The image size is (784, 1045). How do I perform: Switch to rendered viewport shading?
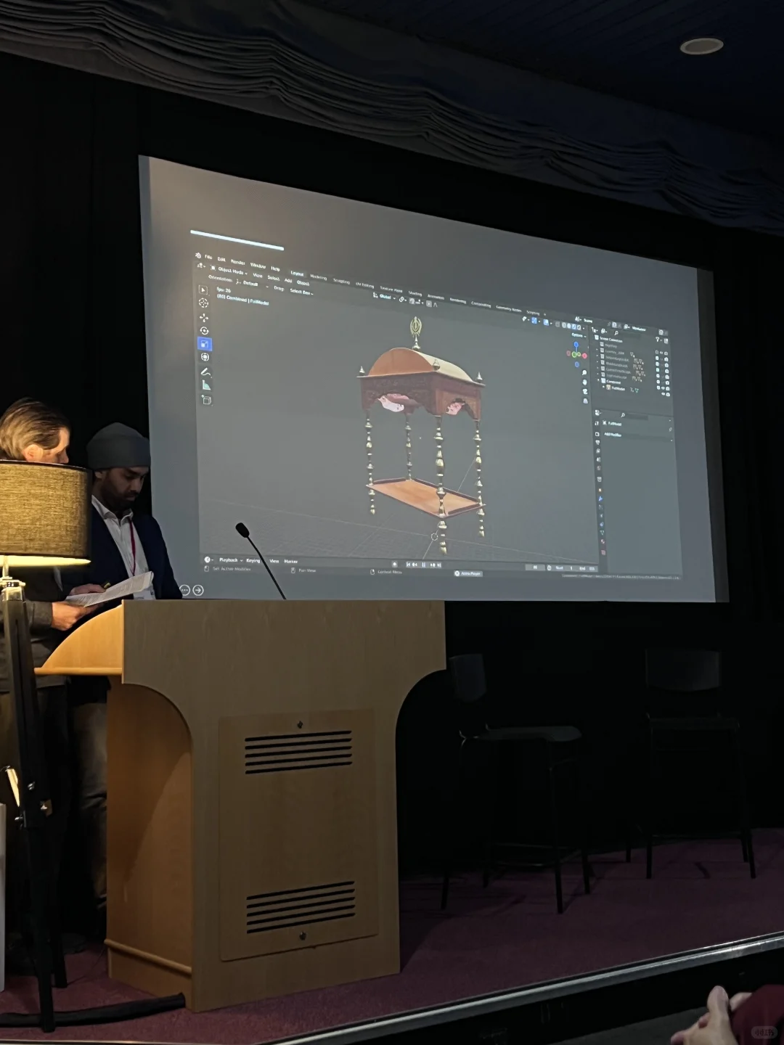click(x=579, y=327)
